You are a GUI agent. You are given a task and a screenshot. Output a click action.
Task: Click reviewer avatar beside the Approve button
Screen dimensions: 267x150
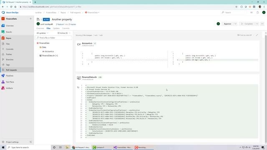pyautogui.click(x=218, y=24)
